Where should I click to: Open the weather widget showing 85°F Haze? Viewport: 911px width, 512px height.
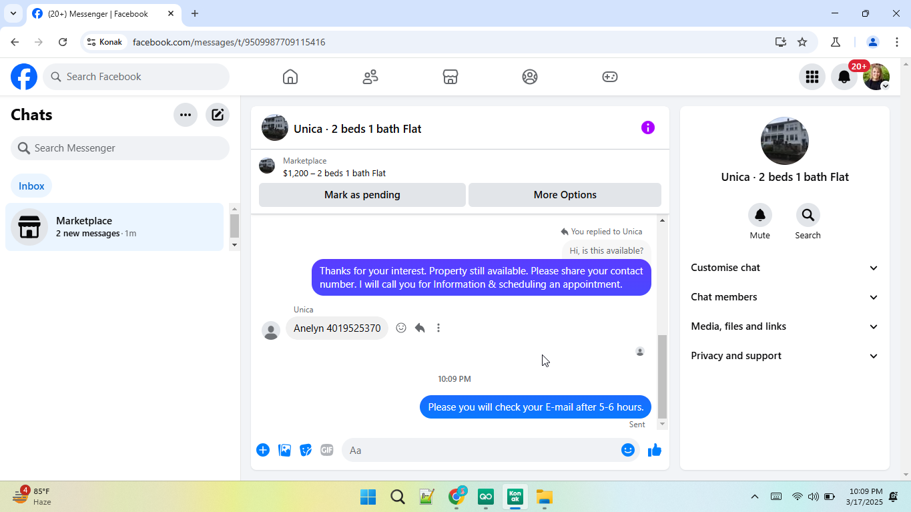[32, 497]
